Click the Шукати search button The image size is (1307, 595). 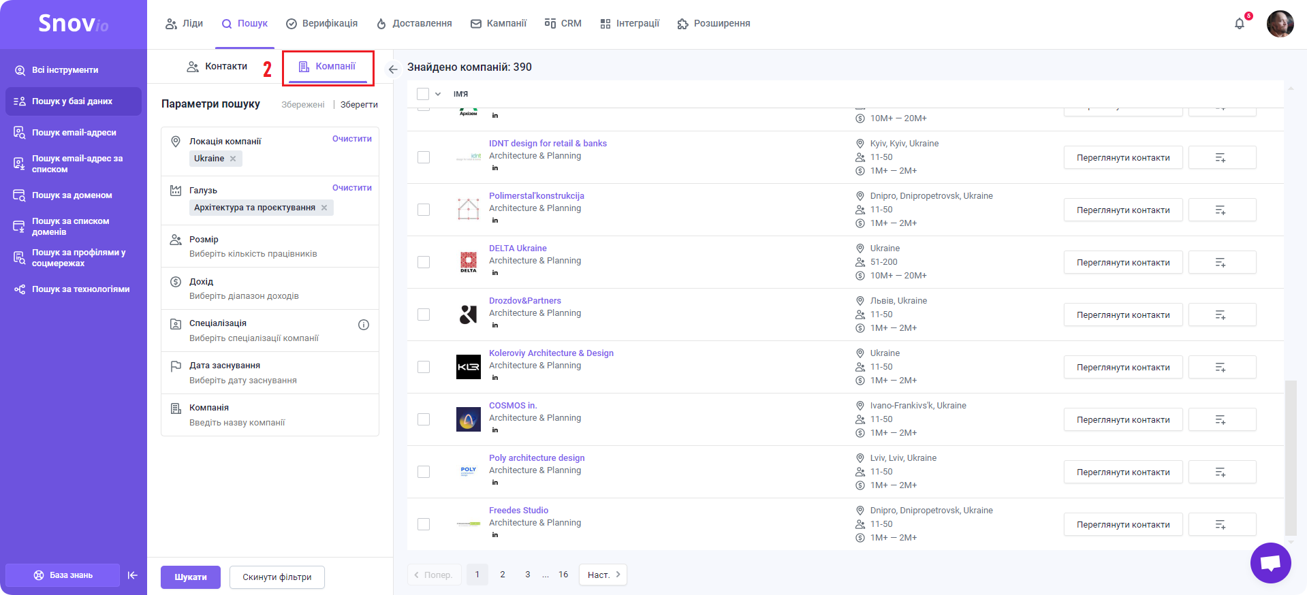point(191,577)
